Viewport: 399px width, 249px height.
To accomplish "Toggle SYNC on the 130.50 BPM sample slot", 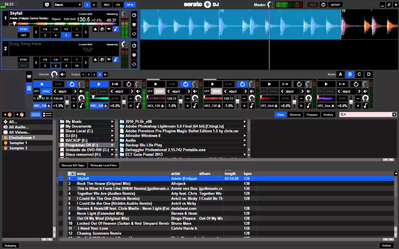I will (46, 91).
